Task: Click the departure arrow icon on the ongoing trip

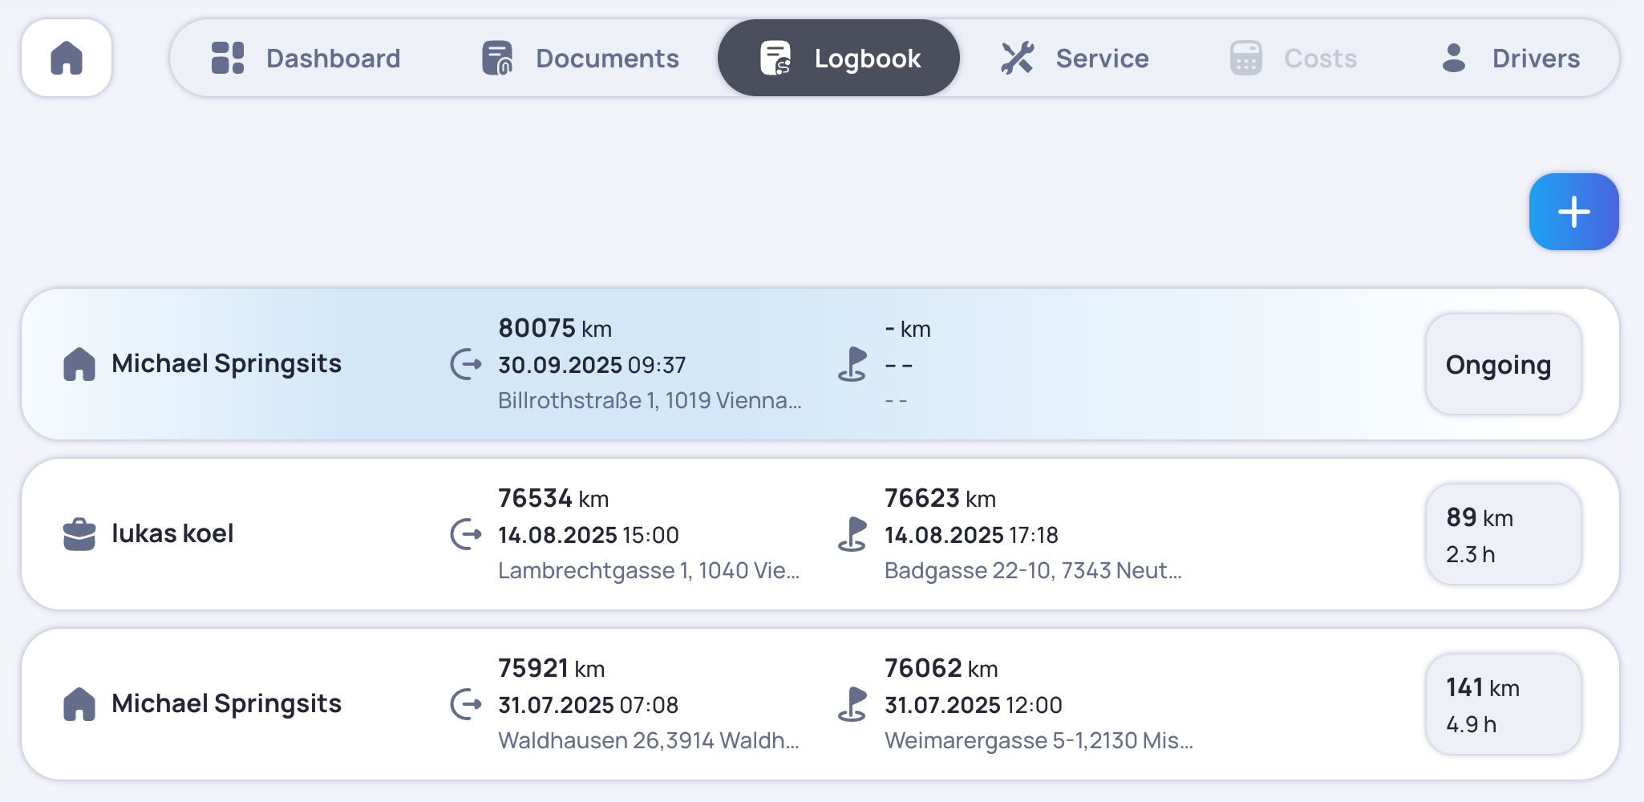Action: click(x=465, y=363)
